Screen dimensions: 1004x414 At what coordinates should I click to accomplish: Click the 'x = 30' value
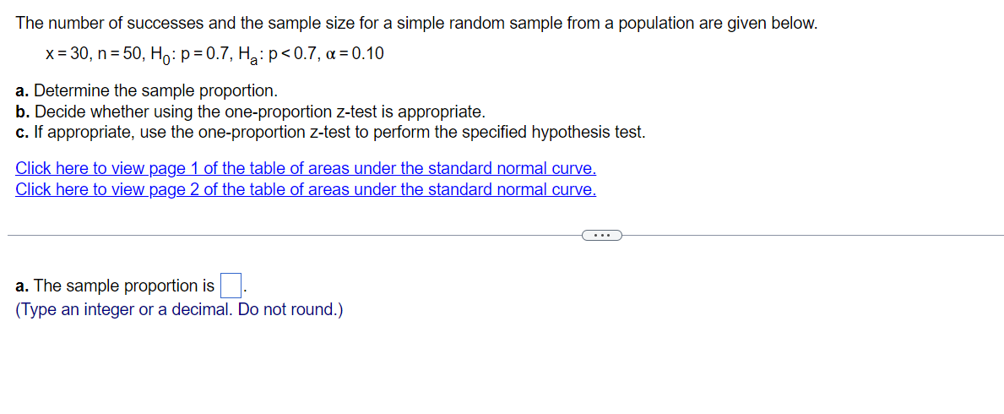(x=68, y=54)
